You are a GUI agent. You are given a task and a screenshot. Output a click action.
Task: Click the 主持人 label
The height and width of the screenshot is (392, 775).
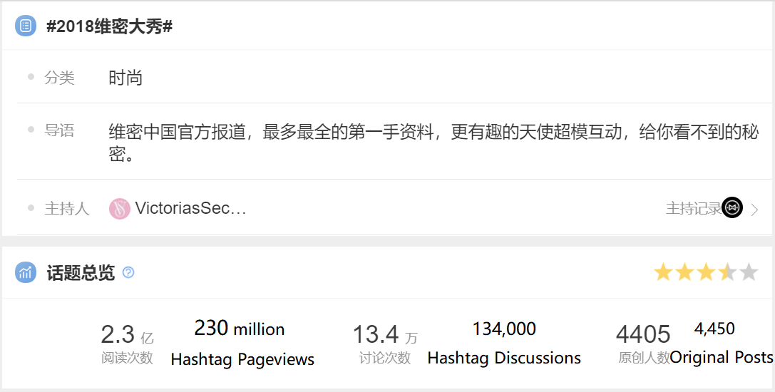point(67,209)
